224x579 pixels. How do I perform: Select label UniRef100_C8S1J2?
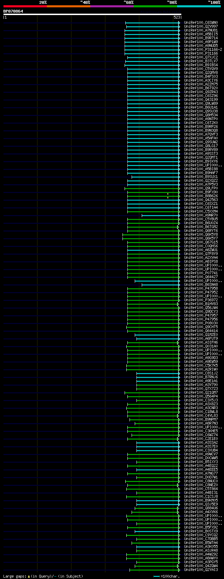point(201,373)
